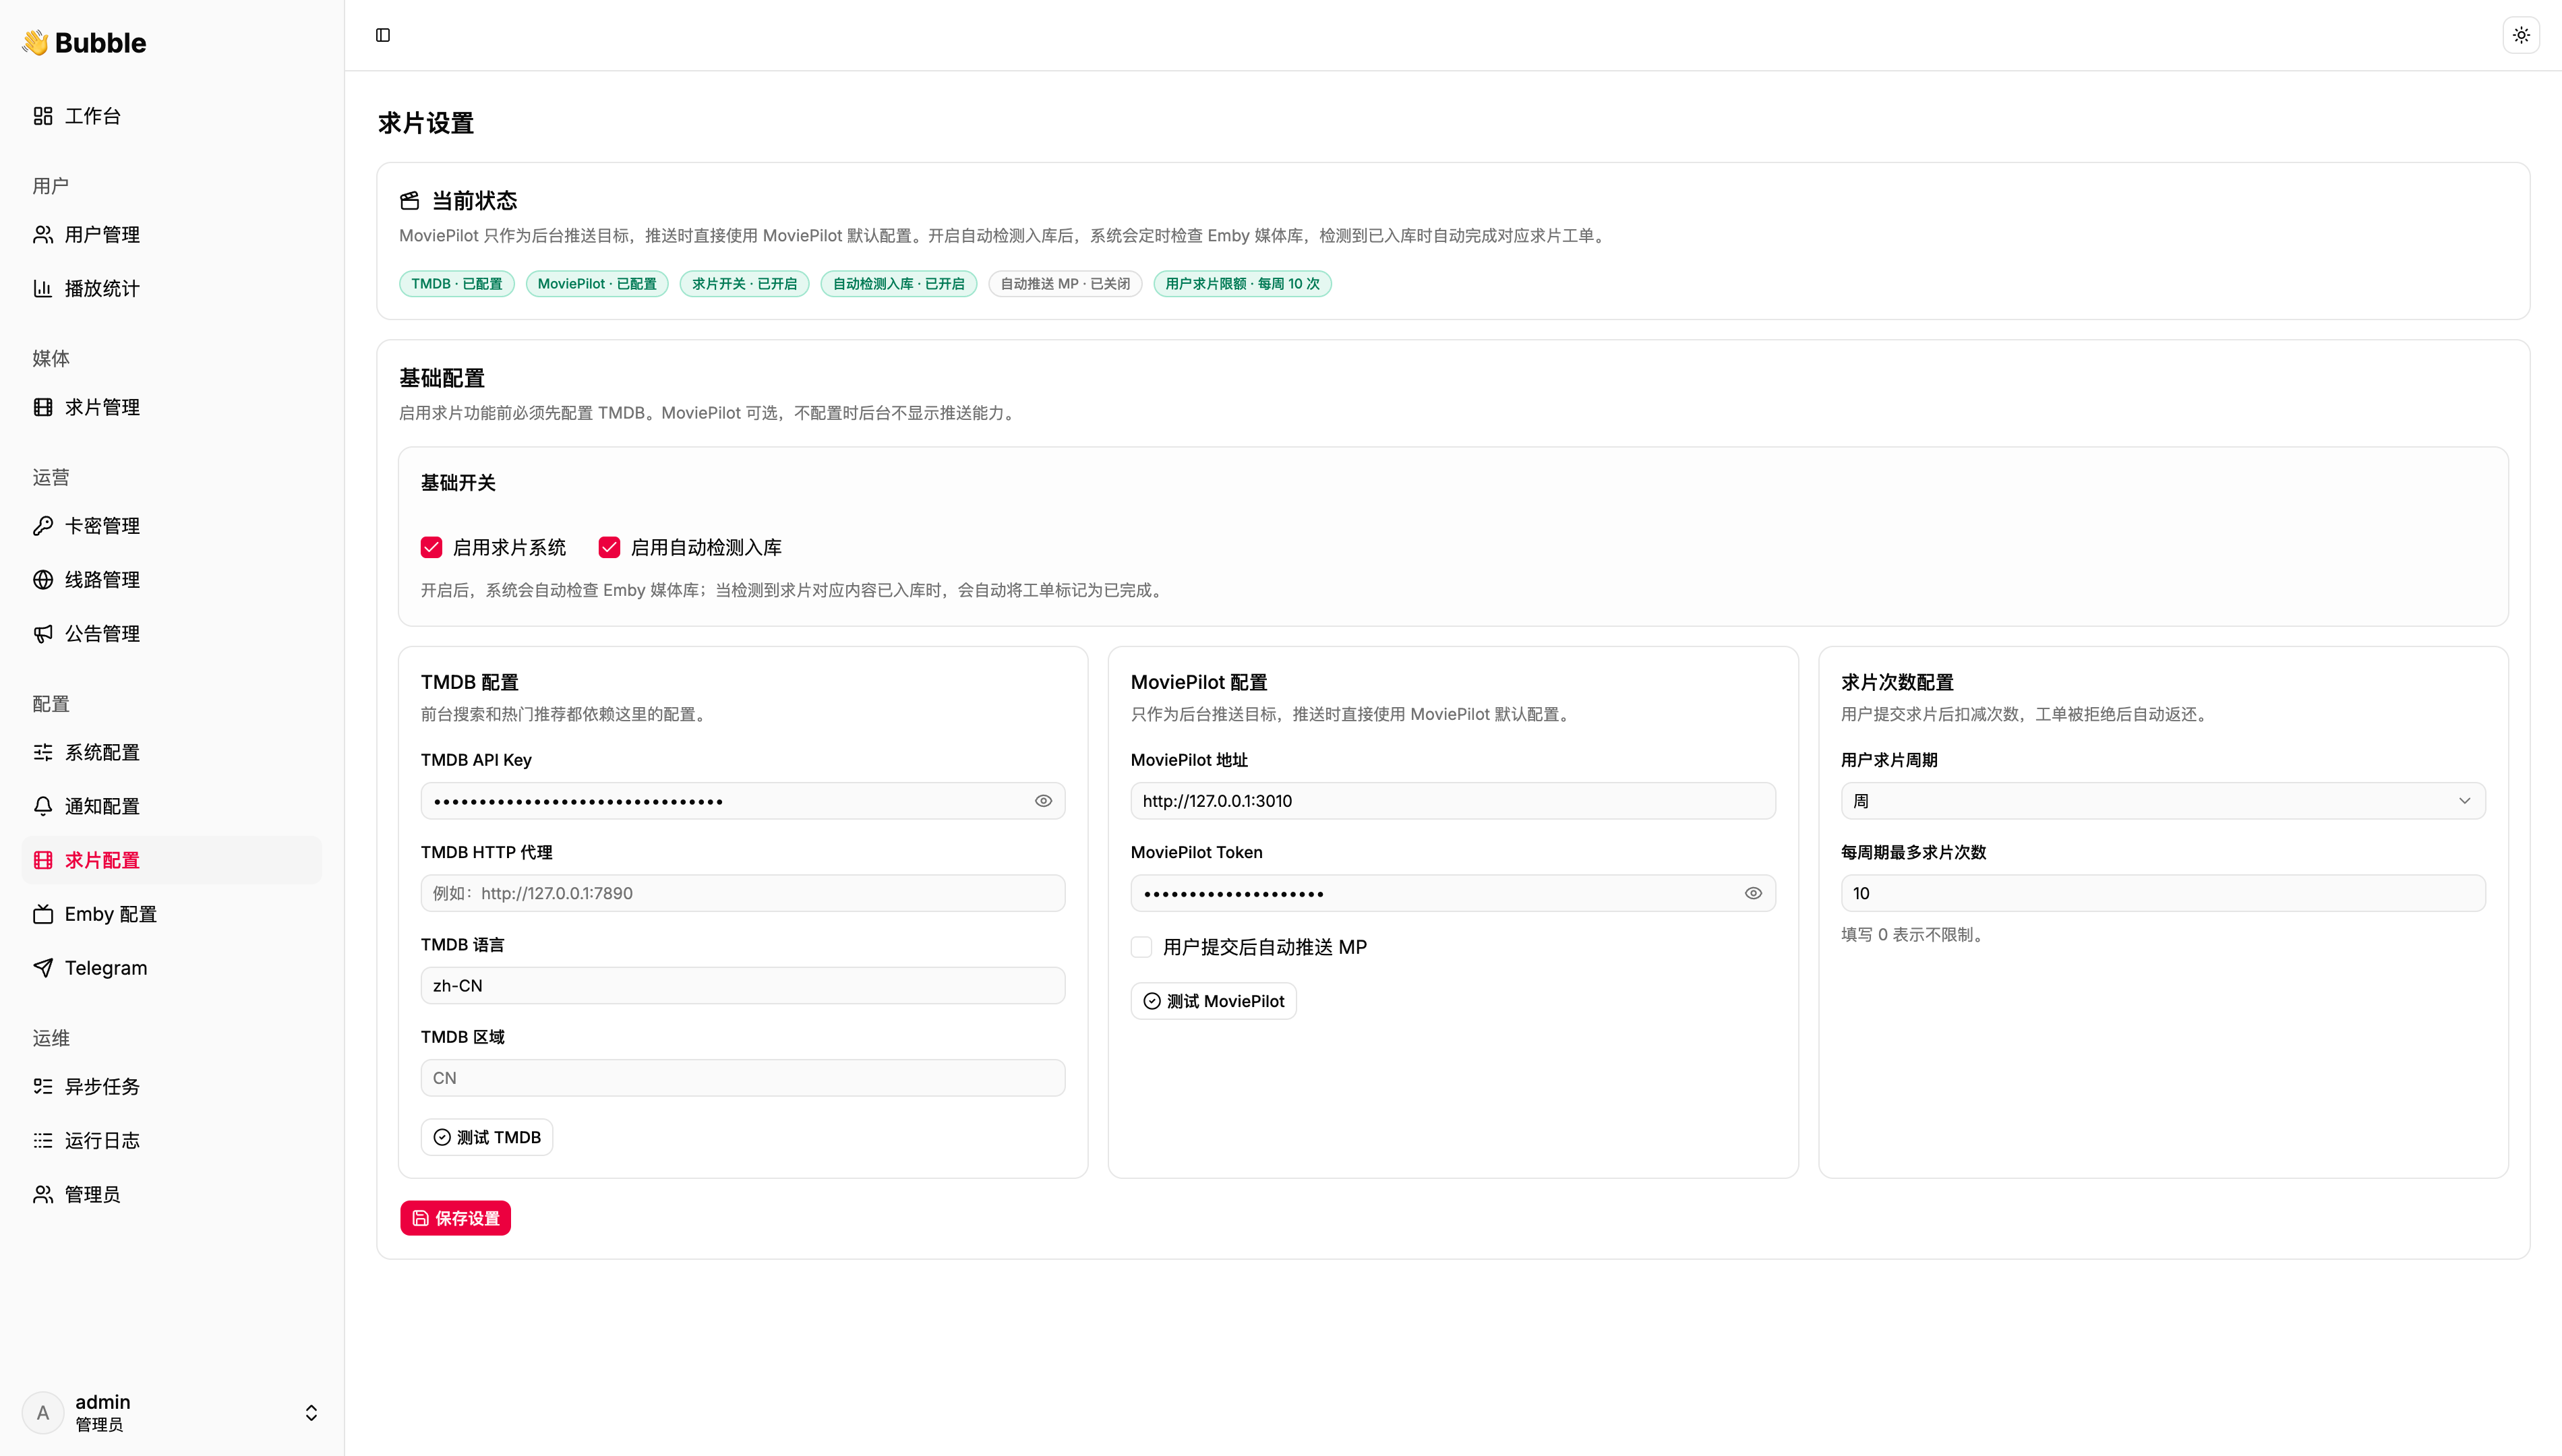Toggle the sidebar collapse icon
The height and width of the screenshot is (1456, 2562).
click(383, 35)
